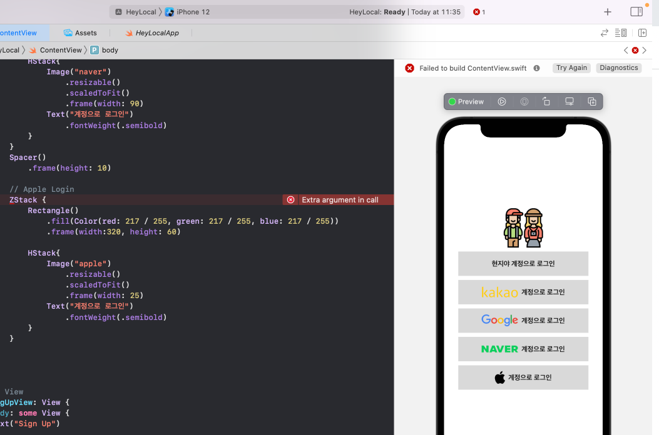Select the HeyLocal scheme in toolbar
The image size is (659, 435).
[136, 12]
